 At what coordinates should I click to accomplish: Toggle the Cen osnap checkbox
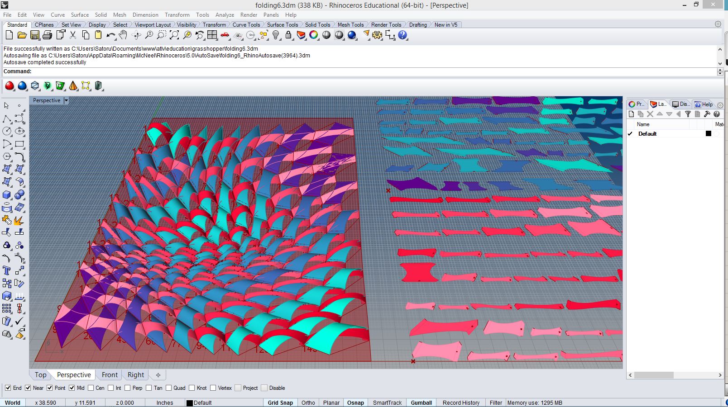click(91, 388)
